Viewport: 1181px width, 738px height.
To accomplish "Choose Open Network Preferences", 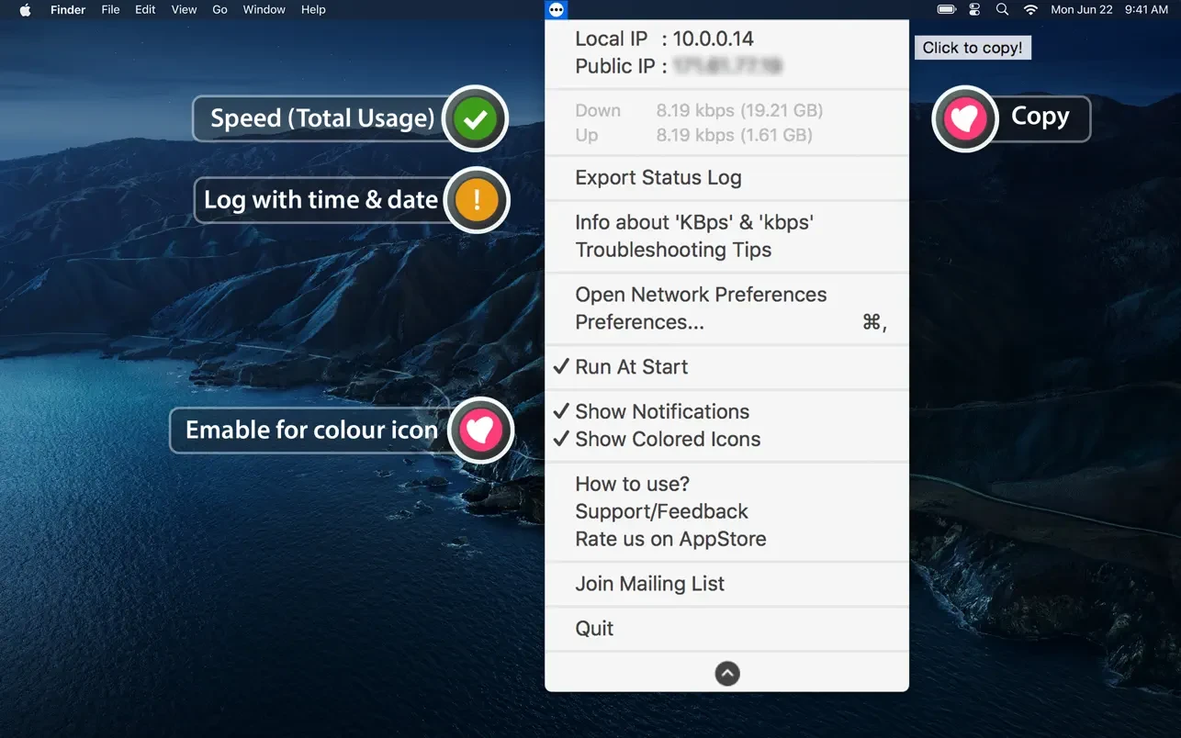I will coord(726,295).
